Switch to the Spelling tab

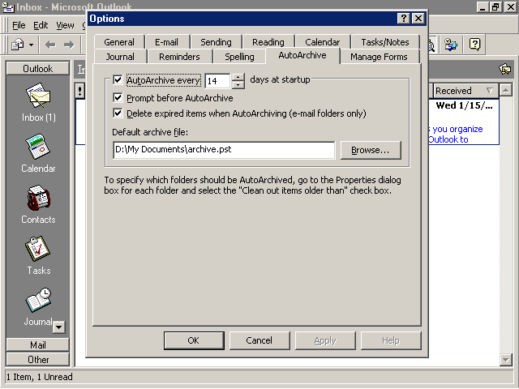(x=239, y=57)
